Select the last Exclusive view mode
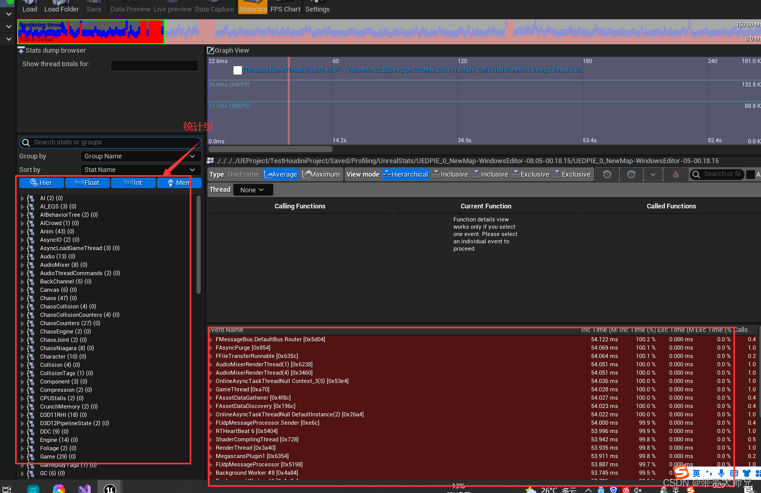761x493 pixels. point(572,175)
